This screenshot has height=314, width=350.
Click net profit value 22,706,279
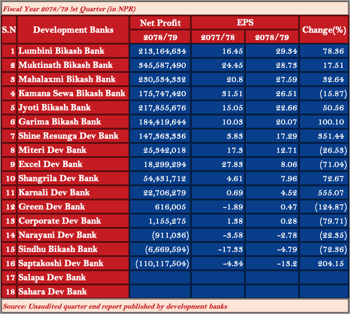[x=160, y=192]
